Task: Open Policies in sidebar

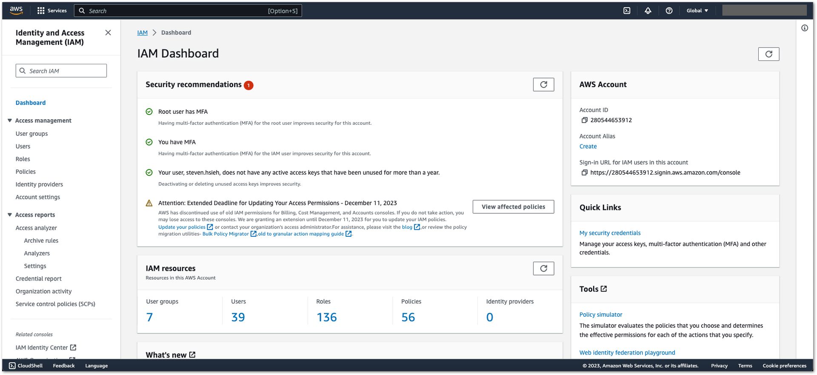Action: pos(26,172)
